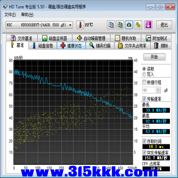Image resolution: width=178 pixels, height=178 pixels.
Task: Open the 文件 menu
Action: [x=10, y=15]
